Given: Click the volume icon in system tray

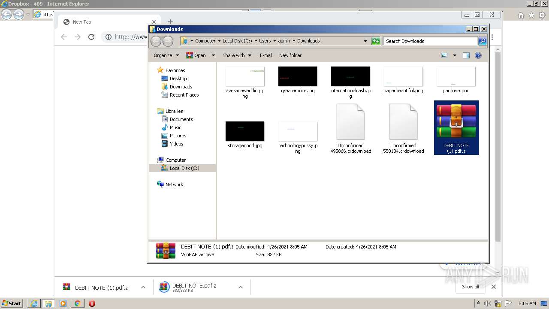Looking at the screenshot, I should [487, 303].
